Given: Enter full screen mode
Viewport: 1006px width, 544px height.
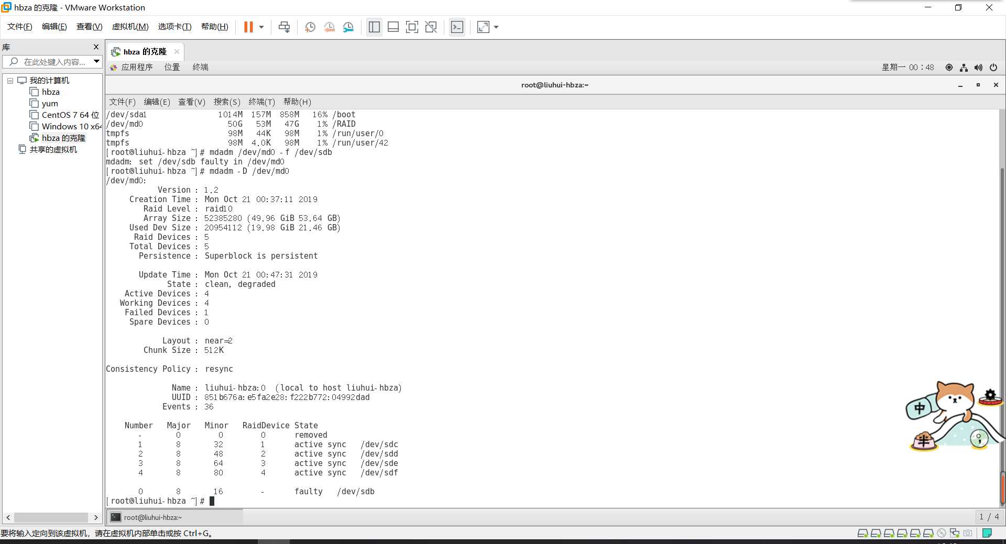Looking at the screenshot, I should 412,27.
